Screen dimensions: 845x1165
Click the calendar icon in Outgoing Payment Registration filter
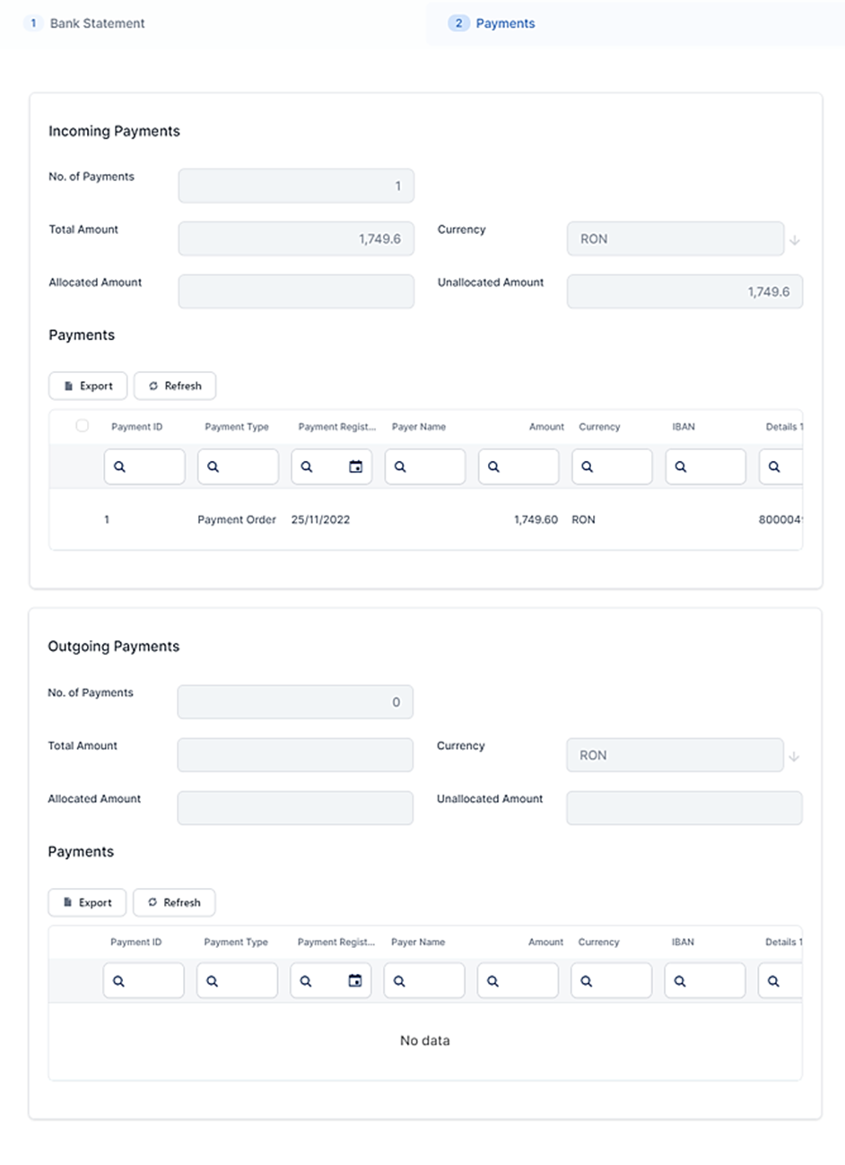[354, 981]
